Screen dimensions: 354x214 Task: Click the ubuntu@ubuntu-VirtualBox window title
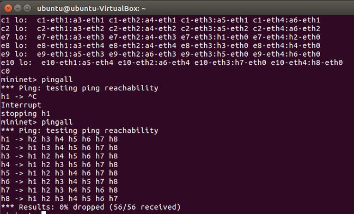[91, 9]
